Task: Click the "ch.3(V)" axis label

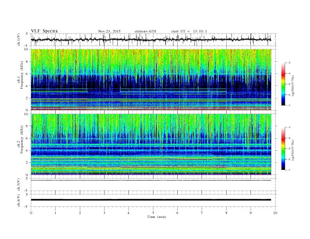Action: click(x=19, y=185)
